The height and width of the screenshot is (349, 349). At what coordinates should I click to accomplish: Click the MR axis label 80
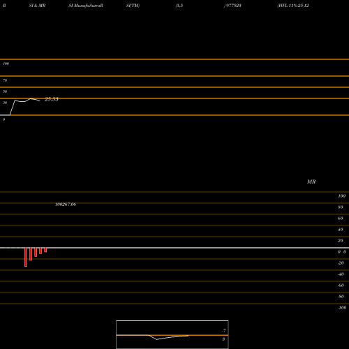click(341, 207)
